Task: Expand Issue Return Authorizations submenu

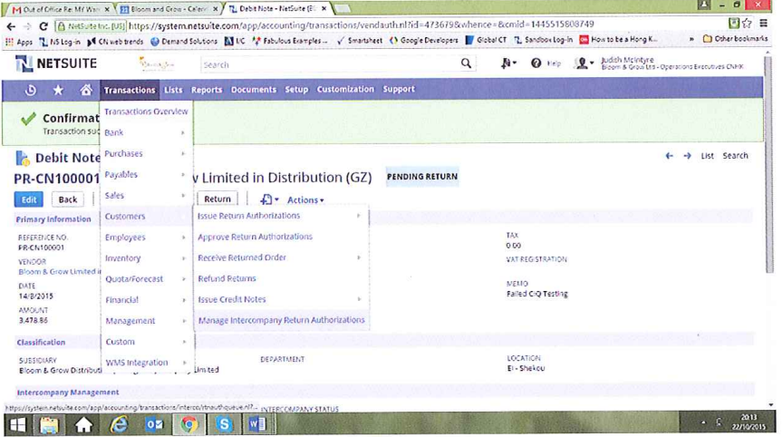Action: pos(281,216)
